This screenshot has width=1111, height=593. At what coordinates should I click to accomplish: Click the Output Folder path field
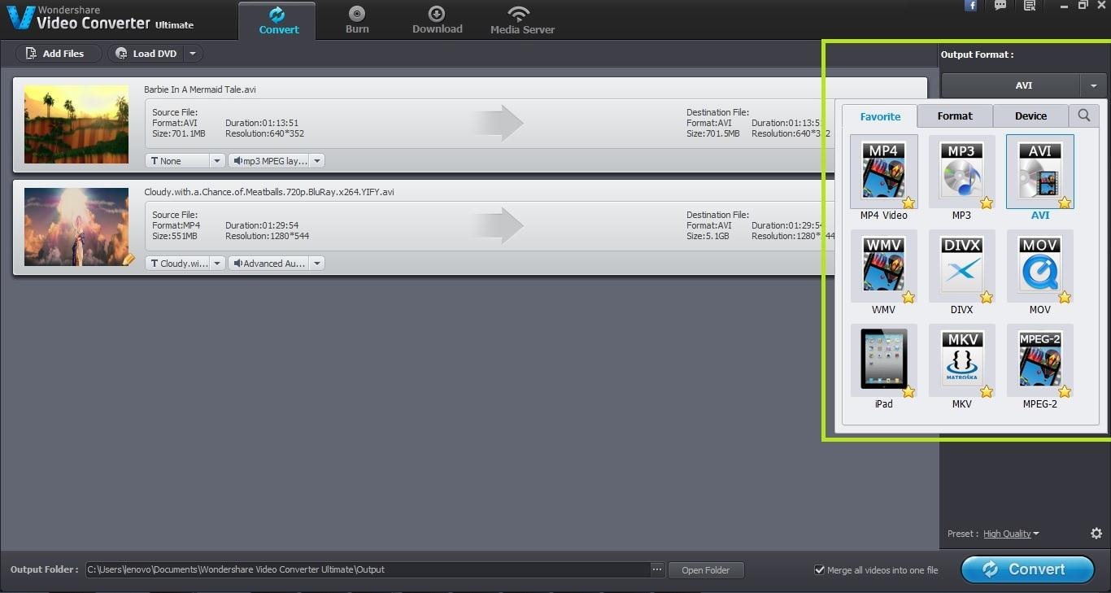pos(368,569)
